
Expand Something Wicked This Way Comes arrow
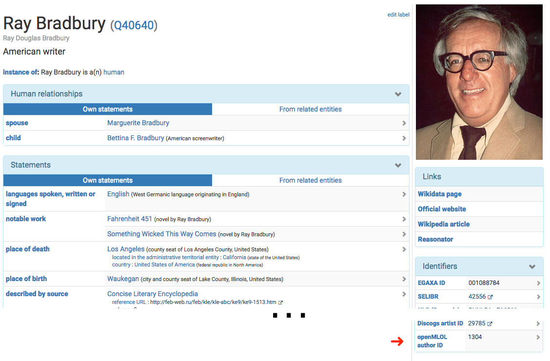click(404, 234)
